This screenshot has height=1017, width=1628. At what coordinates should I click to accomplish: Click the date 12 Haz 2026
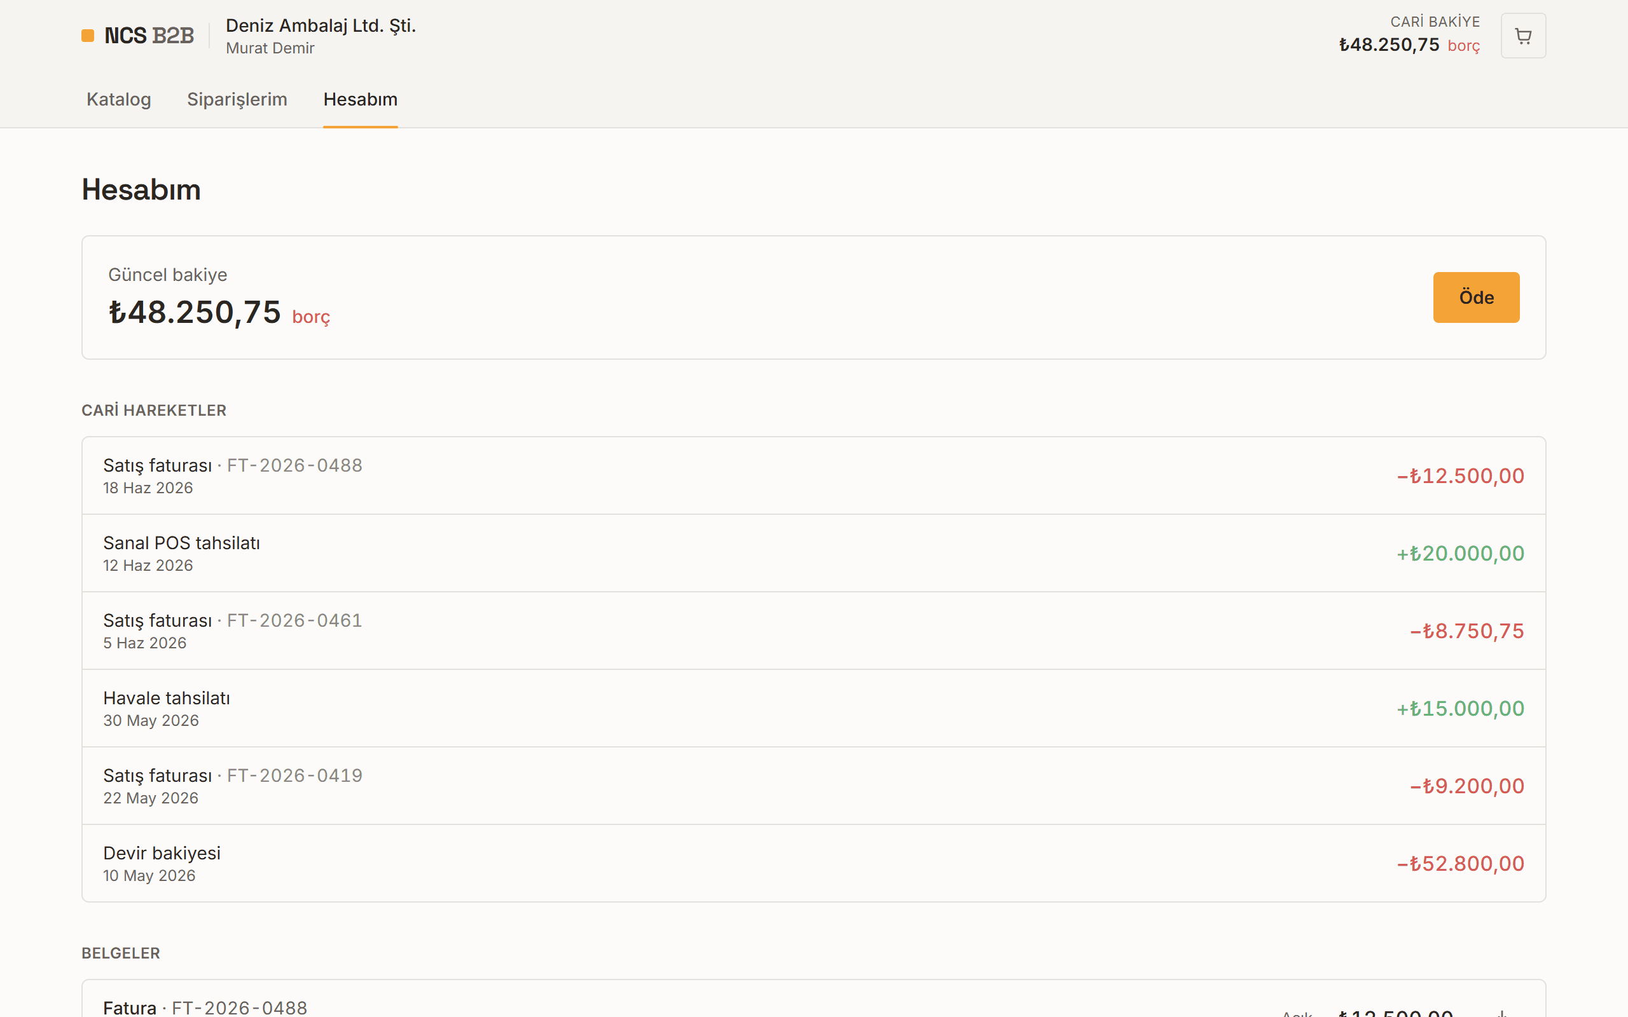148,566
